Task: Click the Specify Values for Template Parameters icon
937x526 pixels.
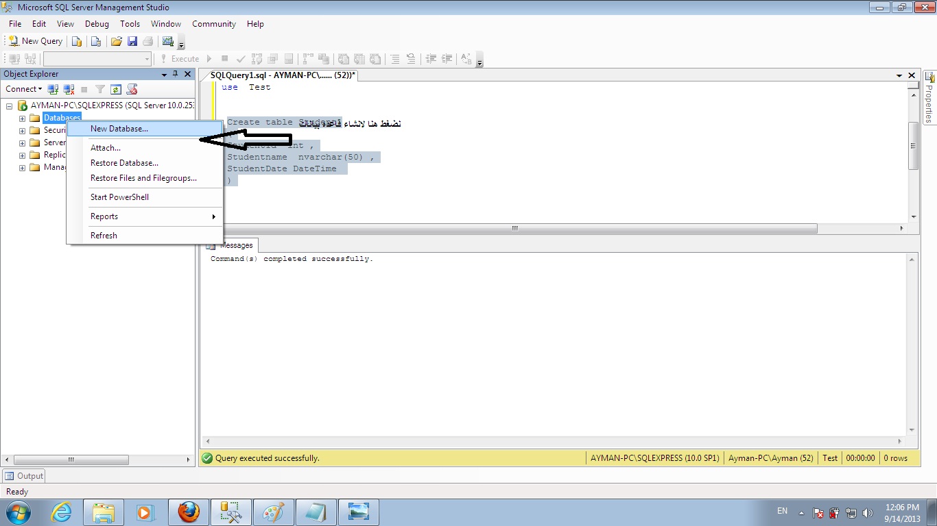Action: [467, 59]
